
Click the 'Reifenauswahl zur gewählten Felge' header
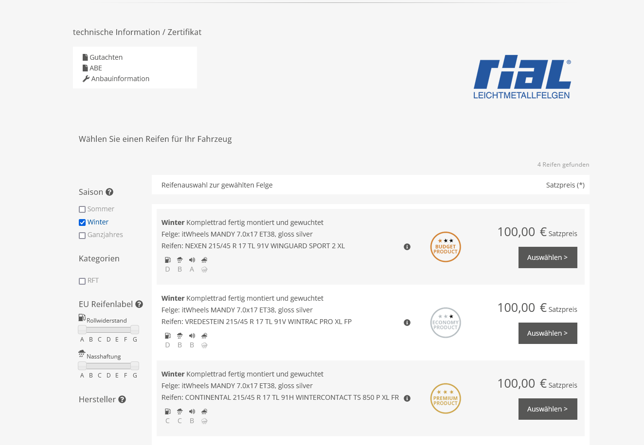coord(217,185)
